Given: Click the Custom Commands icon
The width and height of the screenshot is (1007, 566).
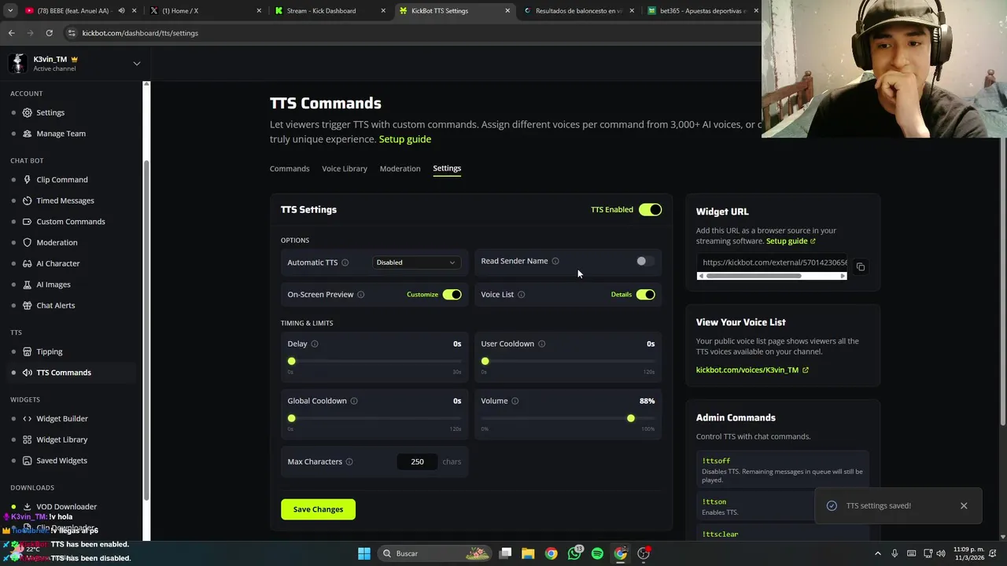Looking at the screenshot, I should pos(27,222).
